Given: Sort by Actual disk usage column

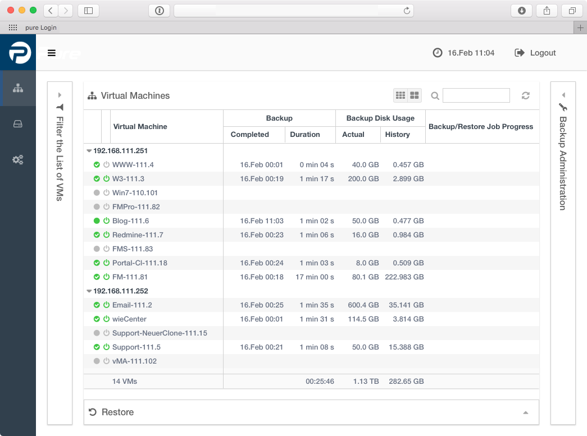Looking at the screenshot, I should tap(353, 134).
